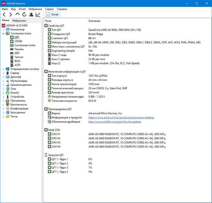Select the Тип ЦП row
This screenshot has height=203, width=212.
tap(127, 30)
